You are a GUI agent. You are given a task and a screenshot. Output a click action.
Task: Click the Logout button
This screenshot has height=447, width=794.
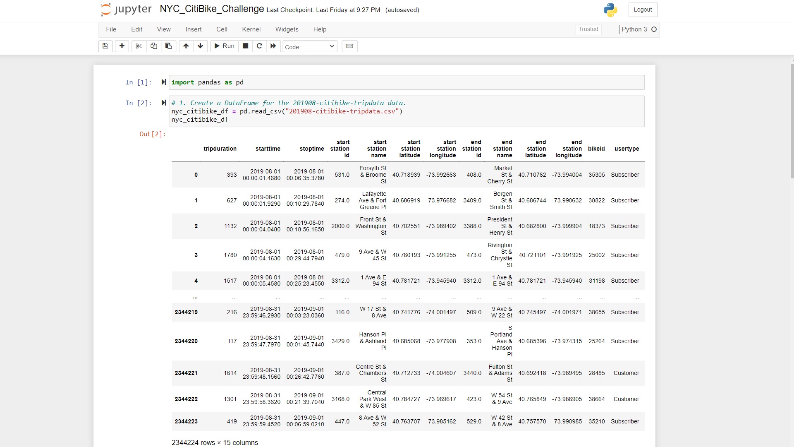coord(643,10)
